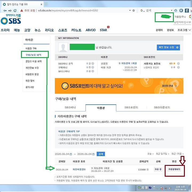192x192 pixels.
Task: Click the volume speaker icon in tray
Action: 170,188
